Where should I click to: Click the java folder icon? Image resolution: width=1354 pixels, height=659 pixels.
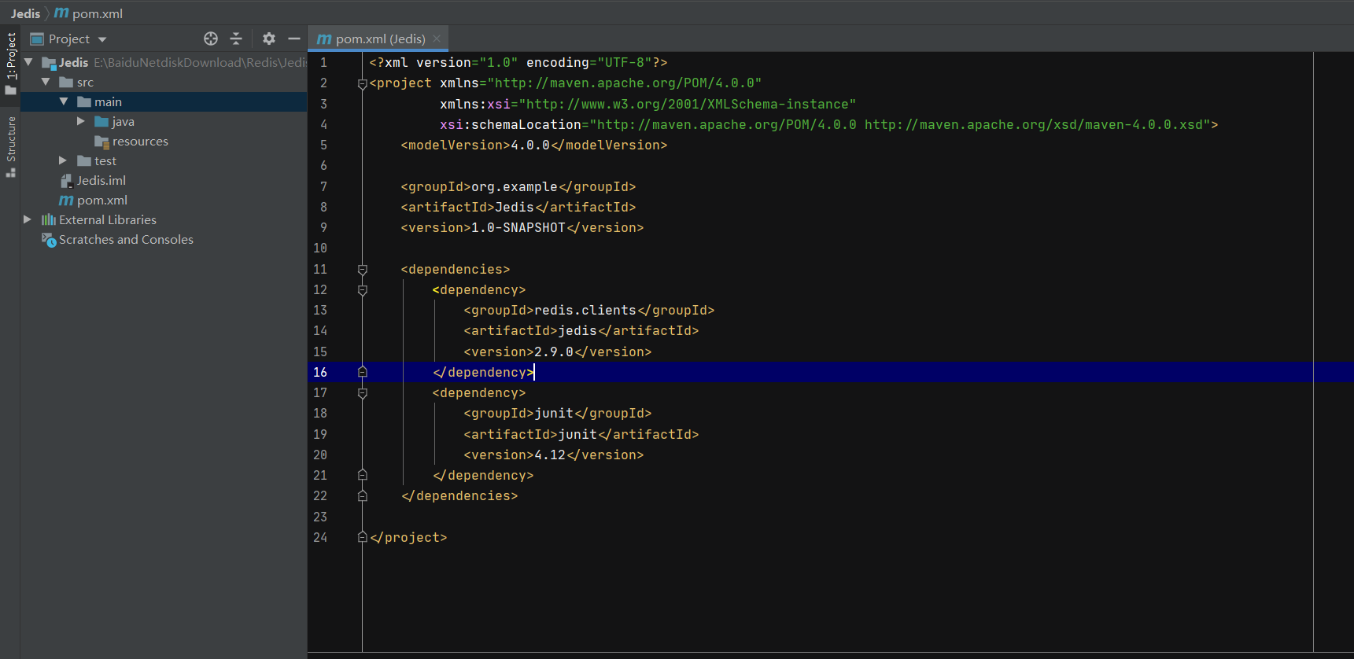point(101,121)
